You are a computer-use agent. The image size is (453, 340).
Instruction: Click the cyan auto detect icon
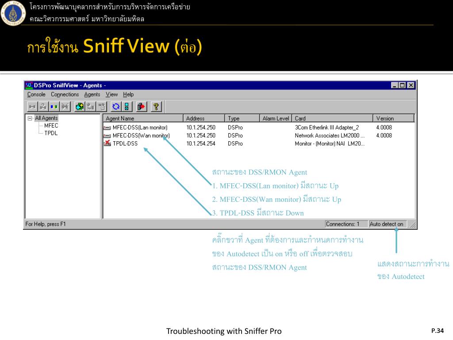[x=127, y=107]
